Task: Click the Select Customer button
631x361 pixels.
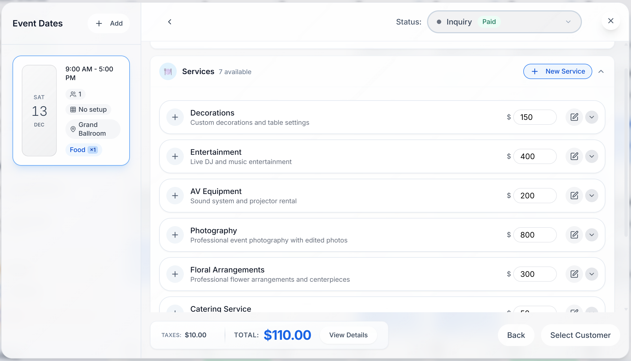Action: click(x=580, y=335)
